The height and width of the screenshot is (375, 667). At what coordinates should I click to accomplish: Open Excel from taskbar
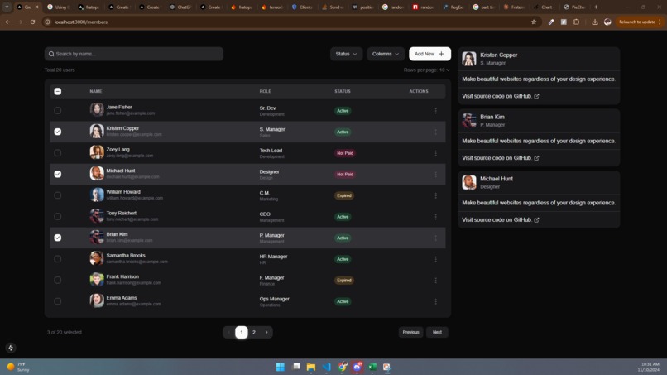point(372,367)
